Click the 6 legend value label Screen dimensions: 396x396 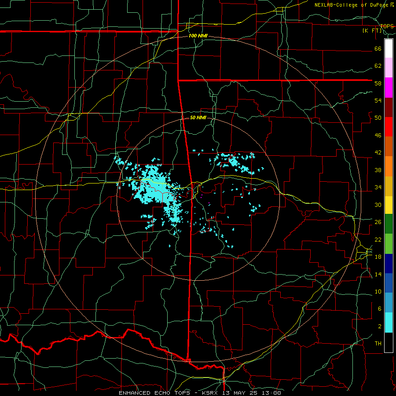pyautogui.click(x=379, y=309)
